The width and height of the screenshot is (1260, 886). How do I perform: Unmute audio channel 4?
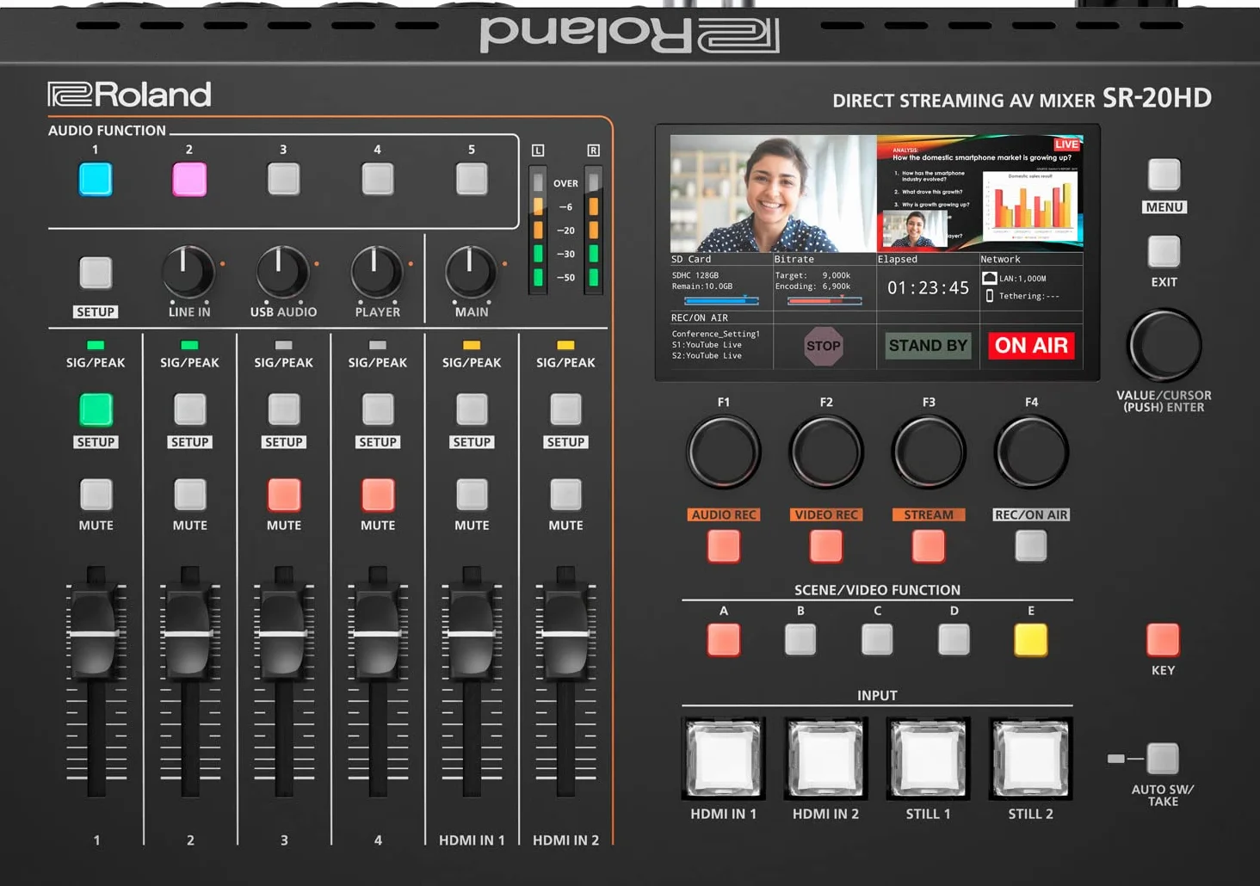(377, 495)
